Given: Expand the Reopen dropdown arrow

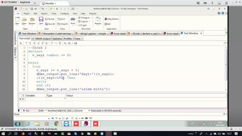Looking at the screenshot, I should click(x=32, y=26).
